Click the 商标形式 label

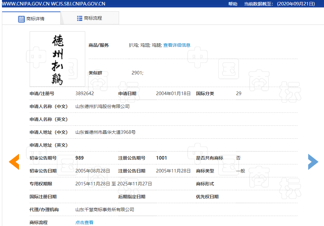pyautogui.click(x=205, y=184)
